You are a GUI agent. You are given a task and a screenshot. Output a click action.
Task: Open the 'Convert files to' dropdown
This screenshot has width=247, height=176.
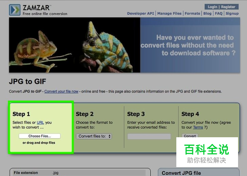[x=94, y=136]
